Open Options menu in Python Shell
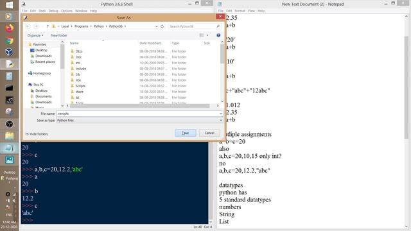 (67, 11)
